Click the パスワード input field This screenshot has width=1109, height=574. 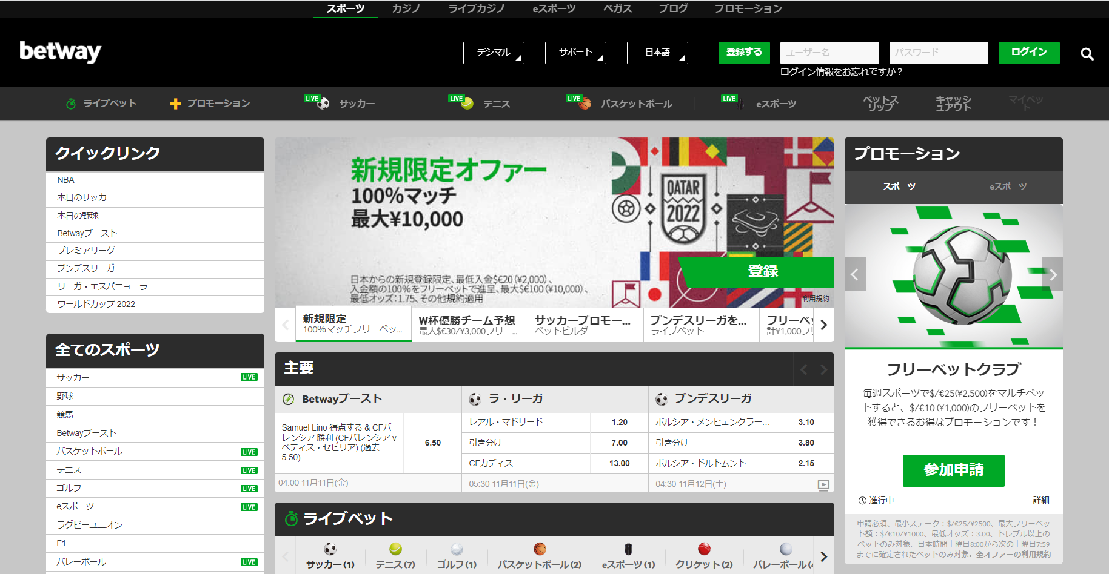939,53
